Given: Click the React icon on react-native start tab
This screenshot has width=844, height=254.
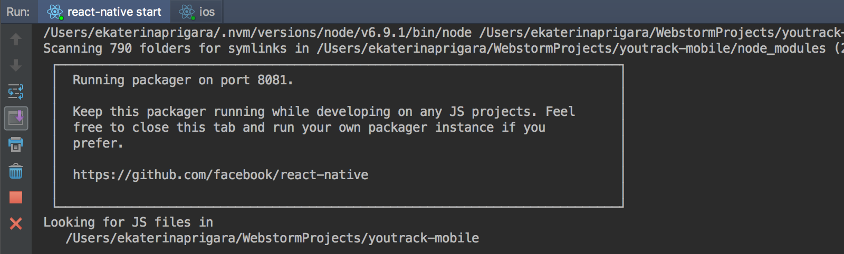Looking at the screenshot, I should click(x=55, y=12).
